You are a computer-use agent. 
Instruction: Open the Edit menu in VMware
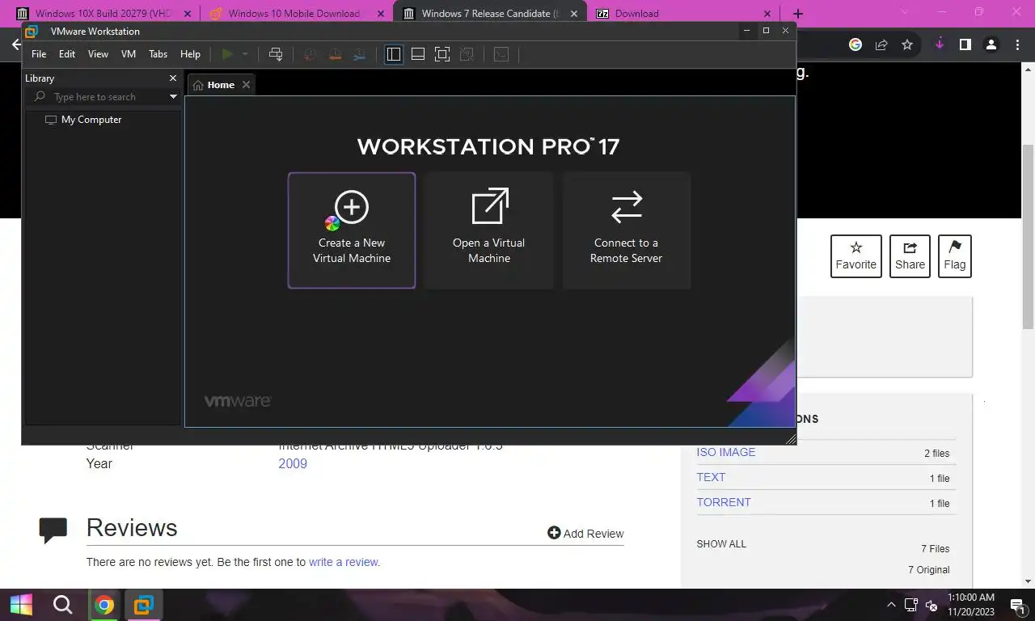tap(67, 54)
